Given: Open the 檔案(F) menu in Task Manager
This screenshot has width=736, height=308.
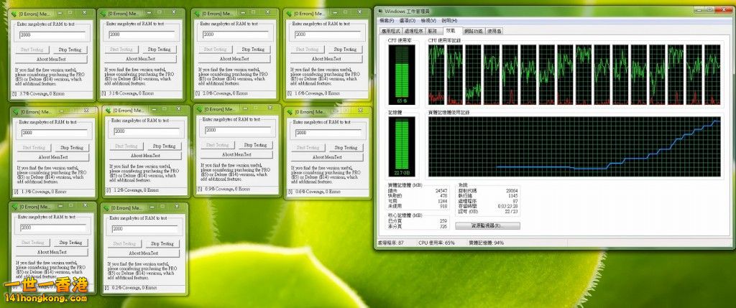Looking at the screenshot, I should coord(387,21).
